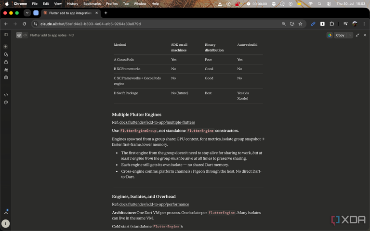Open the History menu

[72, 3]
